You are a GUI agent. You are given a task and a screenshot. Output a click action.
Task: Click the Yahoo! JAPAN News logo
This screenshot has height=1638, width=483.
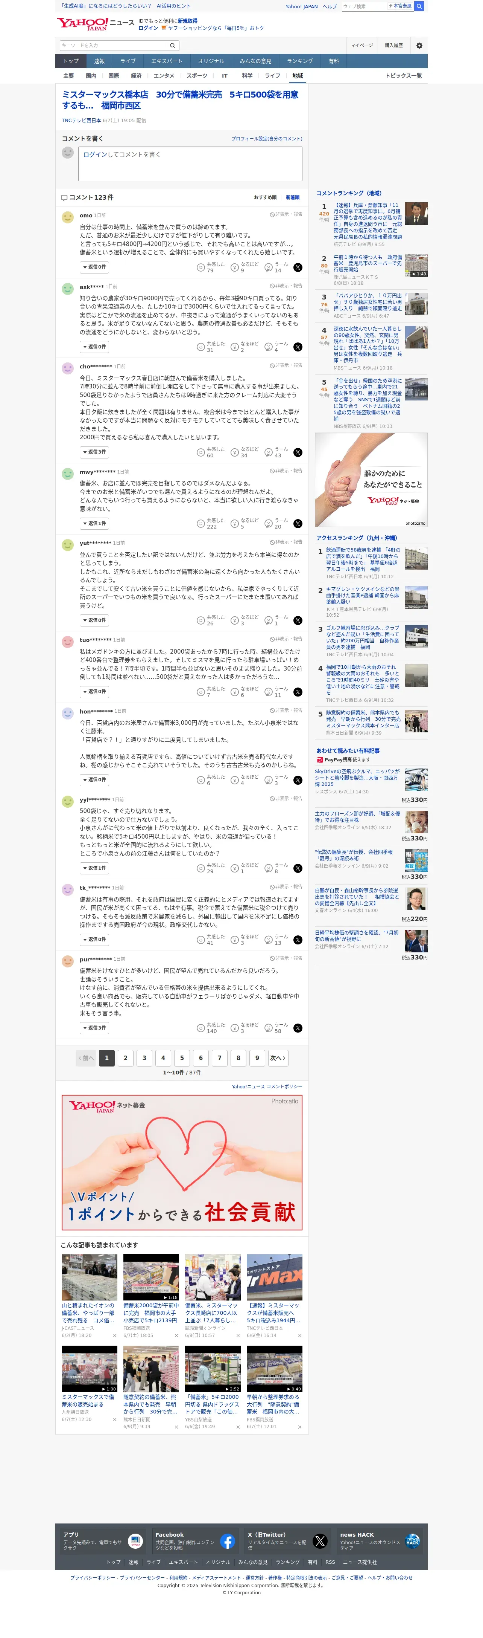95,24
